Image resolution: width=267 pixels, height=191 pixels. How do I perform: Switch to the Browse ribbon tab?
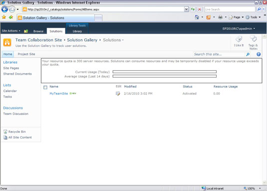[x=38, y=31]
